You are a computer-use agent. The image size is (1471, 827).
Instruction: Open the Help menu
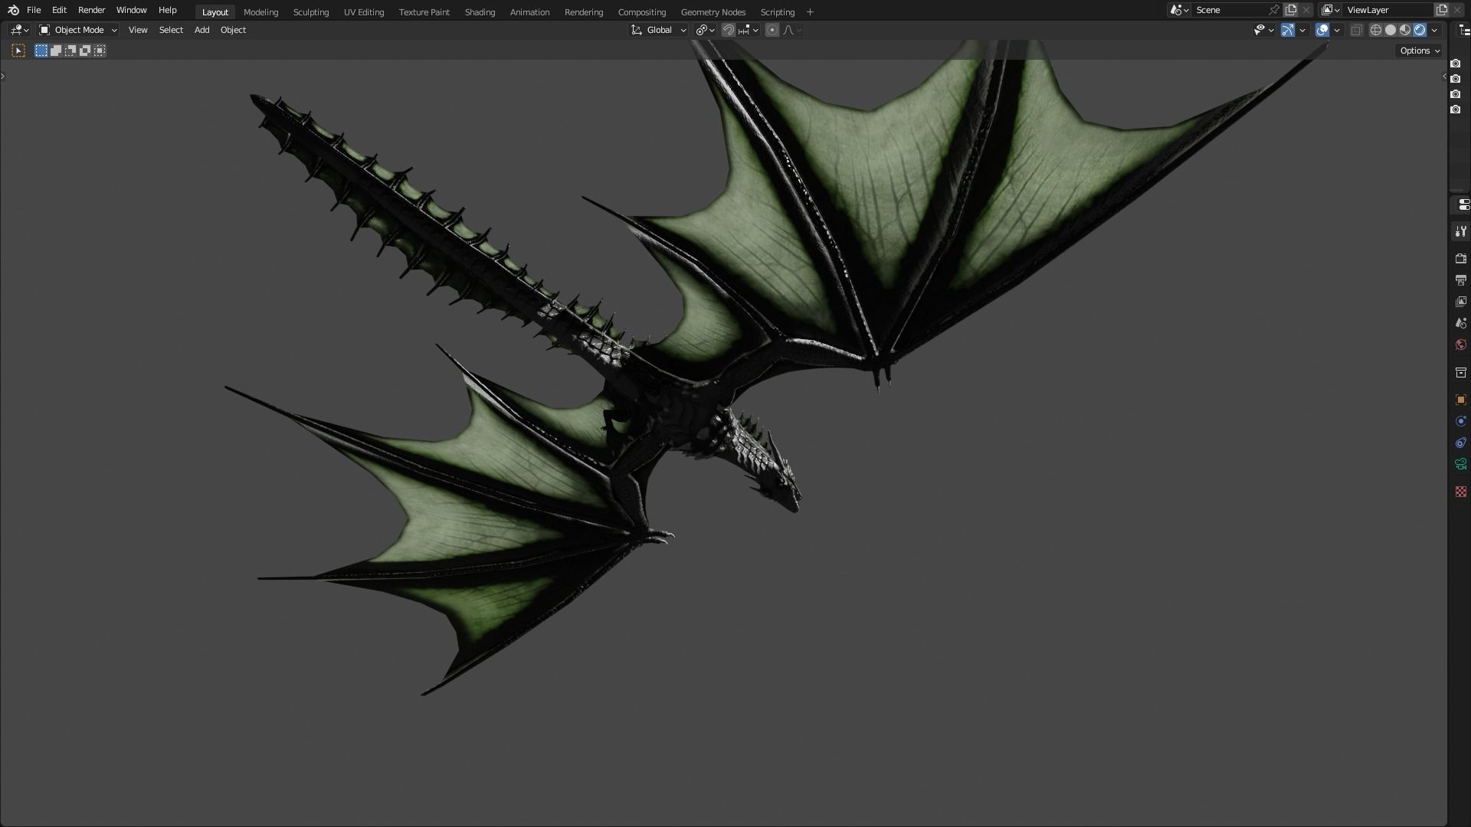[x=167, y=10]
